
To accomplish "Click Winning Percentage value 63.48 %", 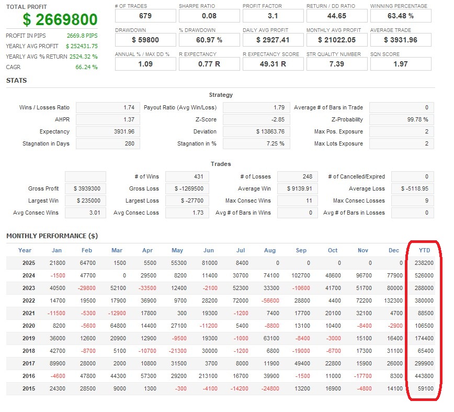I will (x=401, y=16).
